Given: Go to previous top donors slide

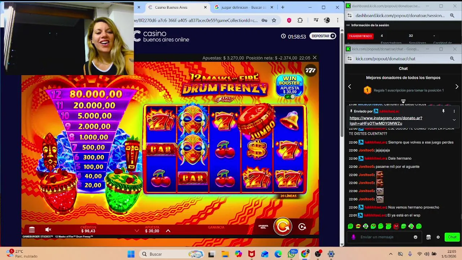Looking at the screenshot, I should click(x=349, y=87).
